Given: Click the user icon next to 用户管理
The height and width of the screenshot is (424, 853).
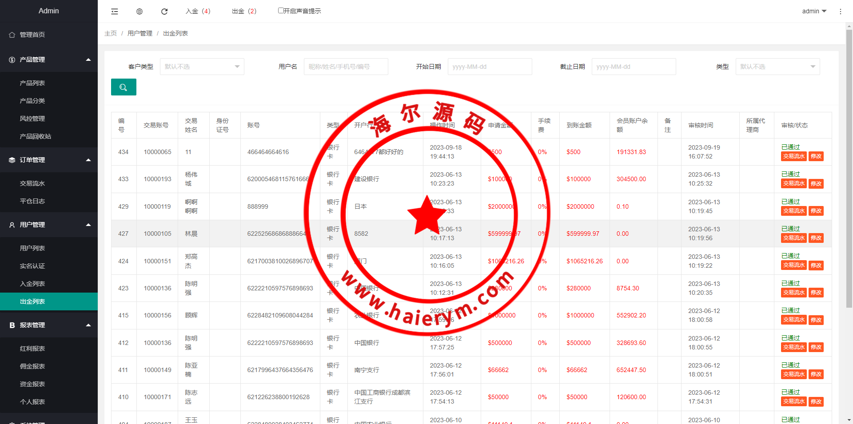Looking at the screenshot, I should [x=12, y=225].
